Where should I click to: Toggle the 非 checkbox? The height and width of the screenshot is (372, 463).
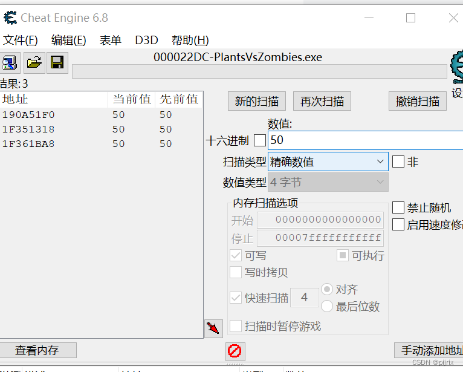point(398,162)
